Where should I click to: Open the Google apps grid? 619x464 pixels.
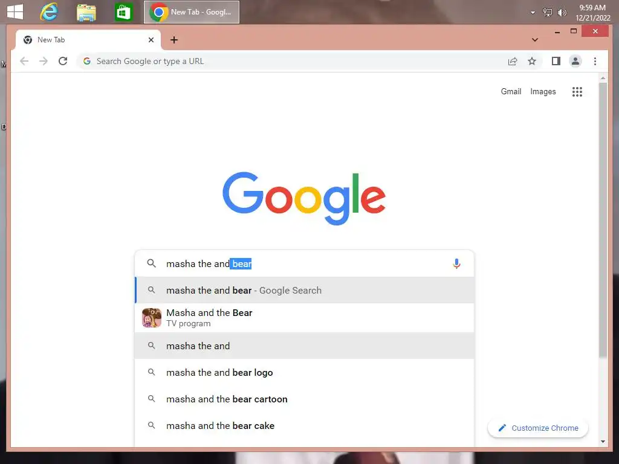coord(577,92)
